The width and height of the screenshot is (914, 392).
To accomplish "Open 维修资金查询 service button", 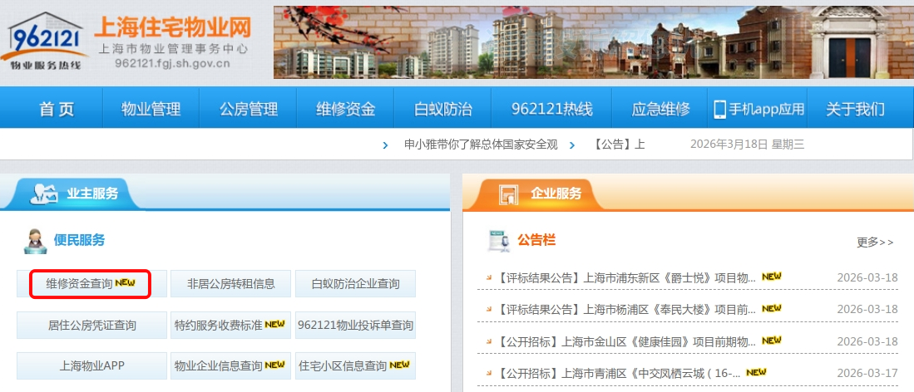I will [x=91, y=283].
